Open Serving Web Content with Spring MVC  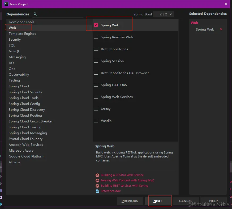click(x=127, y=180)
